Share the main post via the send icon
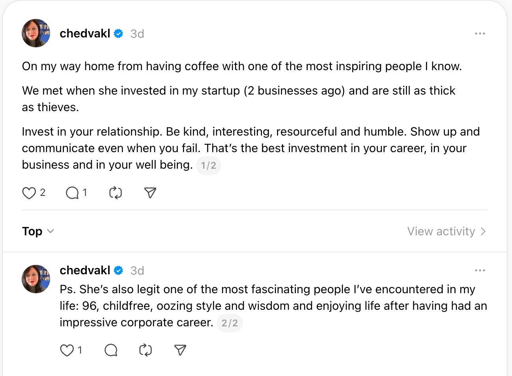The image size is (512, 376). pos(150,193)
